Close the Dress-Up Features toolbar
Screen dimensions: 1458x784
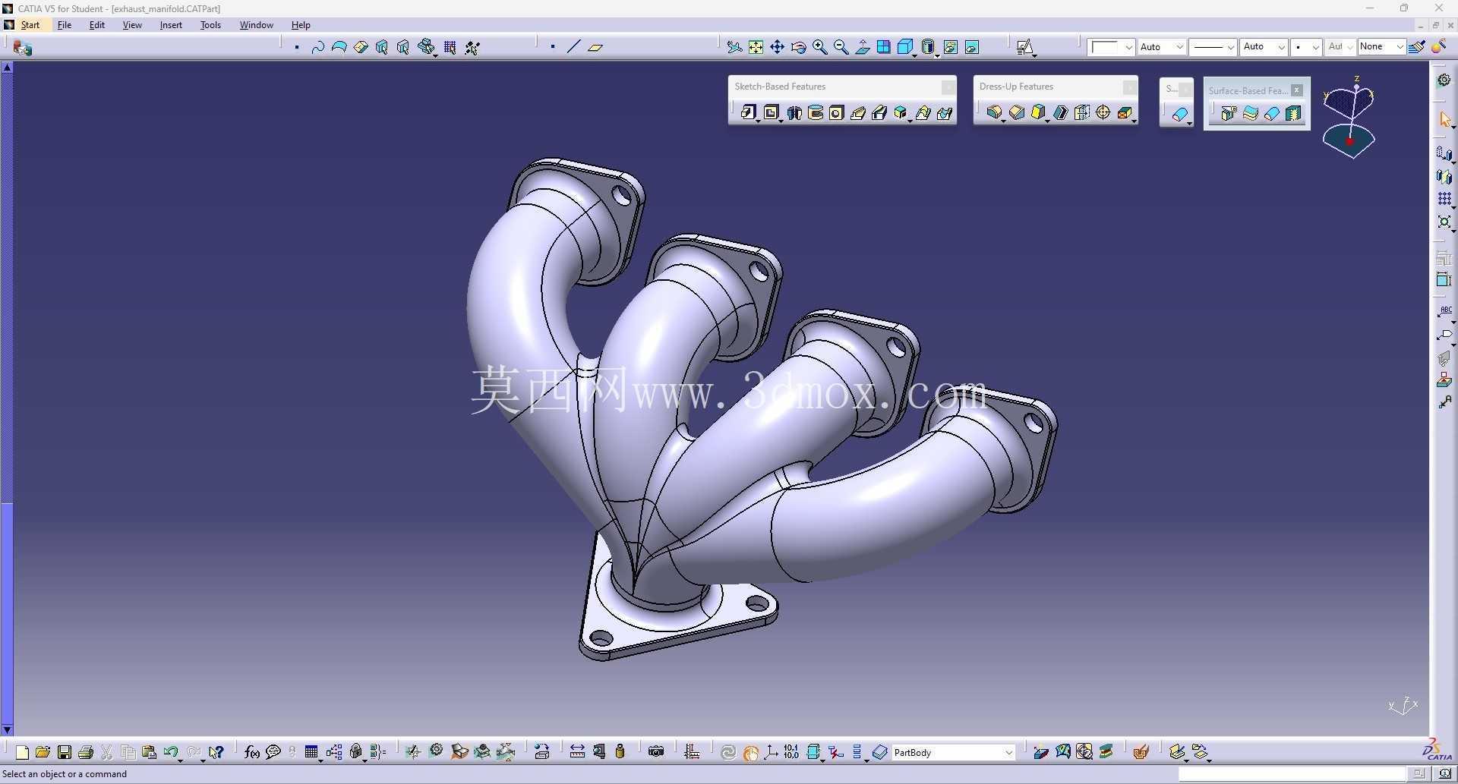[1130, 87]
